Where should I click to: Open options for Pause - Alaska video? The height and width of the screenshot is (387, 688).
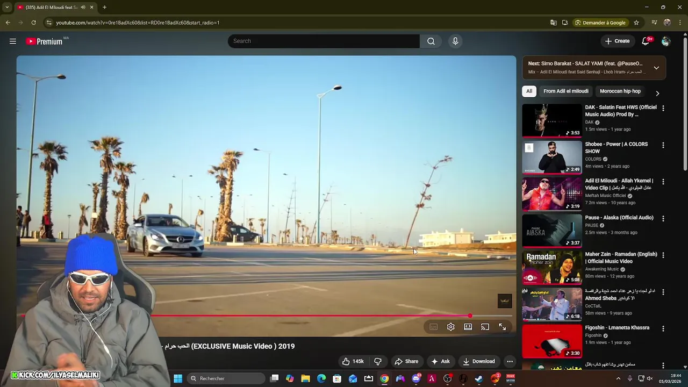point(663,219)
